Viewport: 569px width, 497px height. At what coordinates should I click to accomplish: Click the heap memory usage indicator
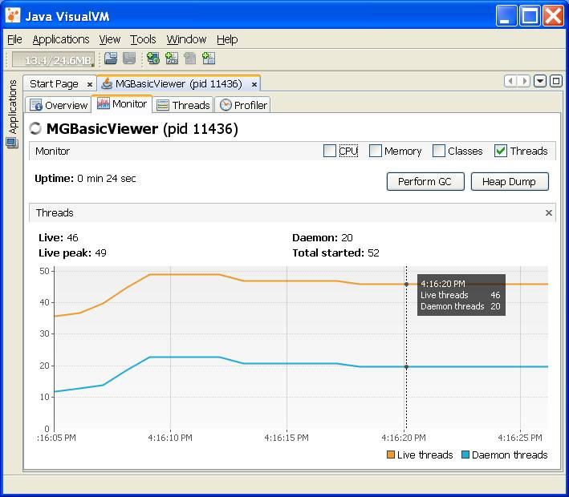point(53,59)
